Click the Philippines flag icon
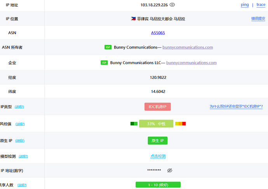Viewport: 268px width, 189px height. click(x=133, y=19)
